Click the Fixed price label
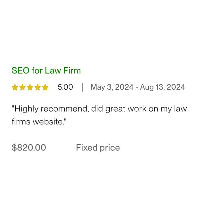 98,148
